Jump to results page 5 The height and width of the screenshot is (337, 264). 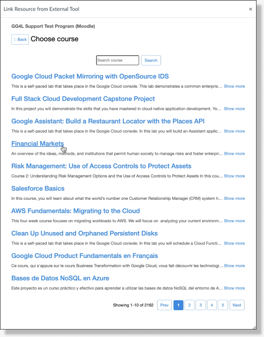[x=223, y=305]
